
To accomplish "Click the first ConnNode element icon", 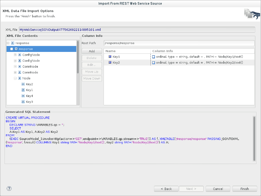I will coord(19,67).
